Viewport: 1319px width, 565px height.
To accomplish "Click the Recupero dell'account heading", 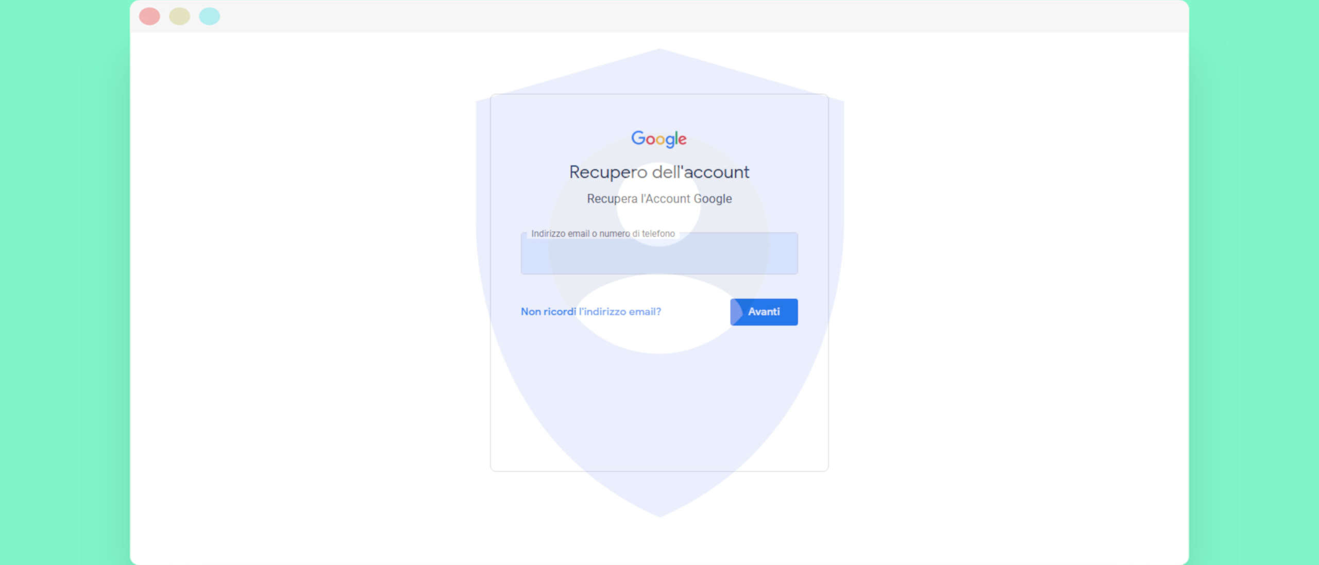I will coord(659,172).
